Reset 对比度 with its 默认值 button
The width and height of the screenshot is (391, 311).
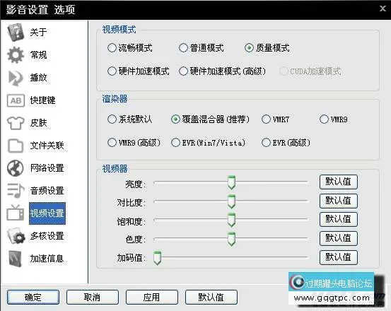(339, 201)
